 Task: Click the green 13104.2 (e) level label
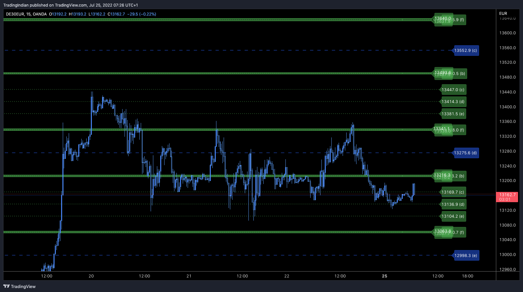point(453,216)
